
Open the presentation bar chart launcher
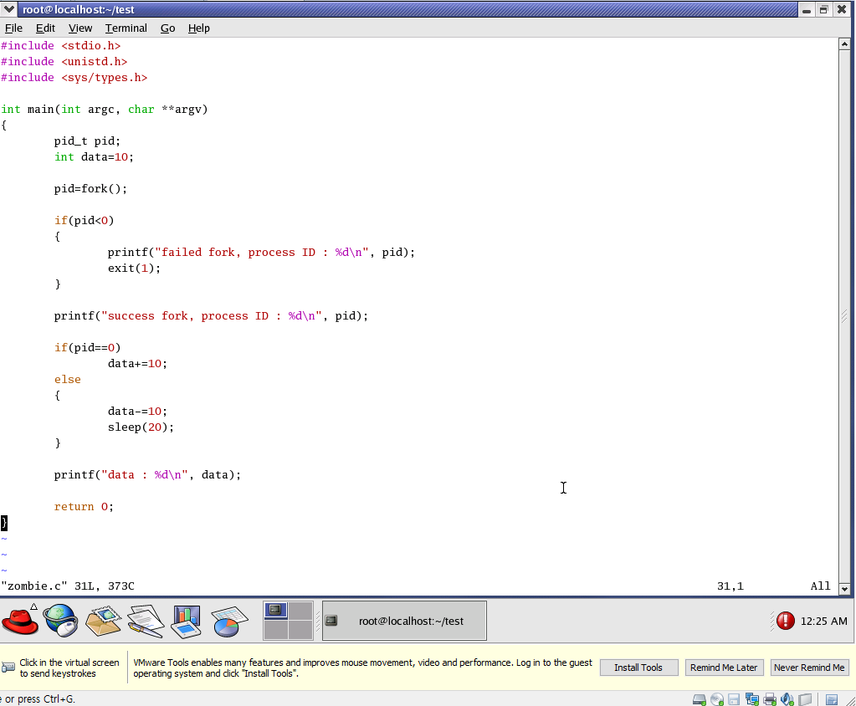(186, 621)
